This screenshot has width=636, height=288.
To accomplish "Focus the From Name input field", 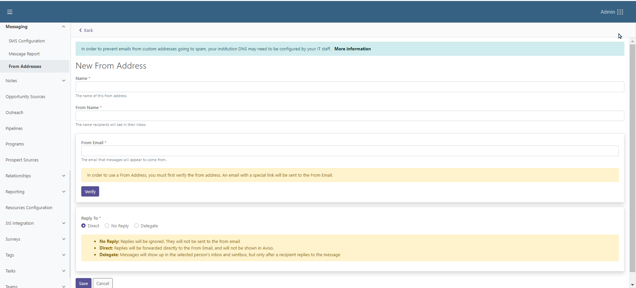I will [350, 116].
